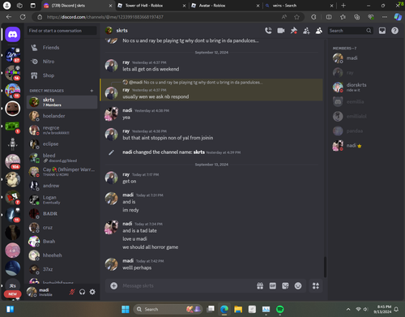
Task: Open the BADR direct message
Action: pos(62,213)
